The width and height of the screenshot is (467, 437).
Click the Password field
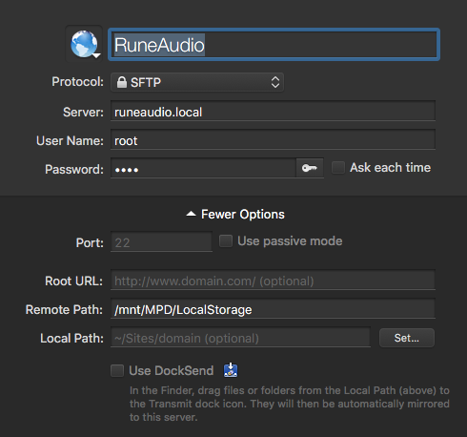coord(203,168)
